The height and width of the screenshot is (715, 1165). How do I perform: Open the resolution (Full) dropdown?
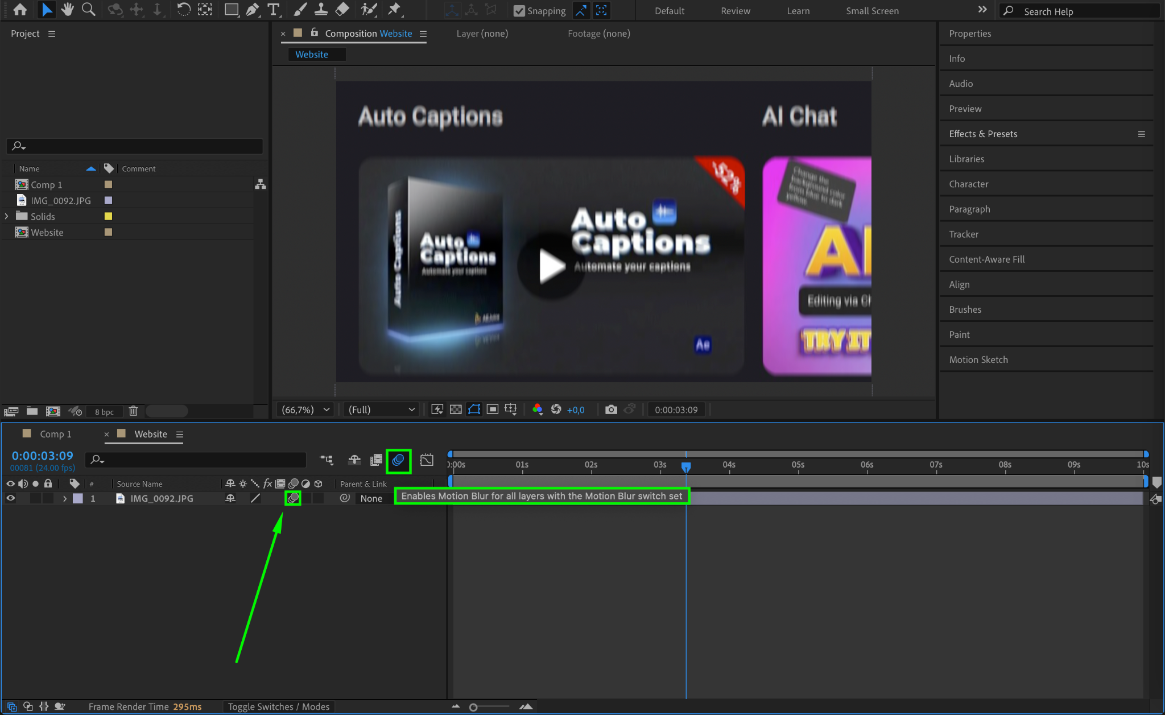(381, 410)
